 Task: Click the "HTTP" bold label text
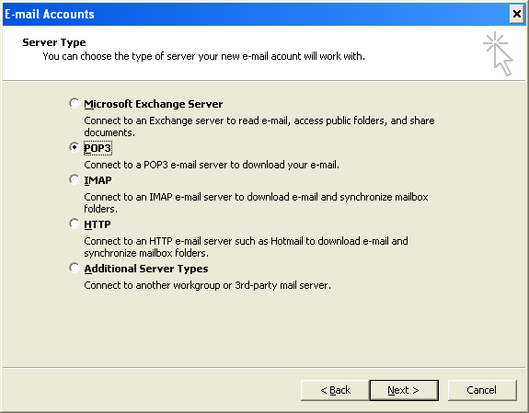[98, 224]
